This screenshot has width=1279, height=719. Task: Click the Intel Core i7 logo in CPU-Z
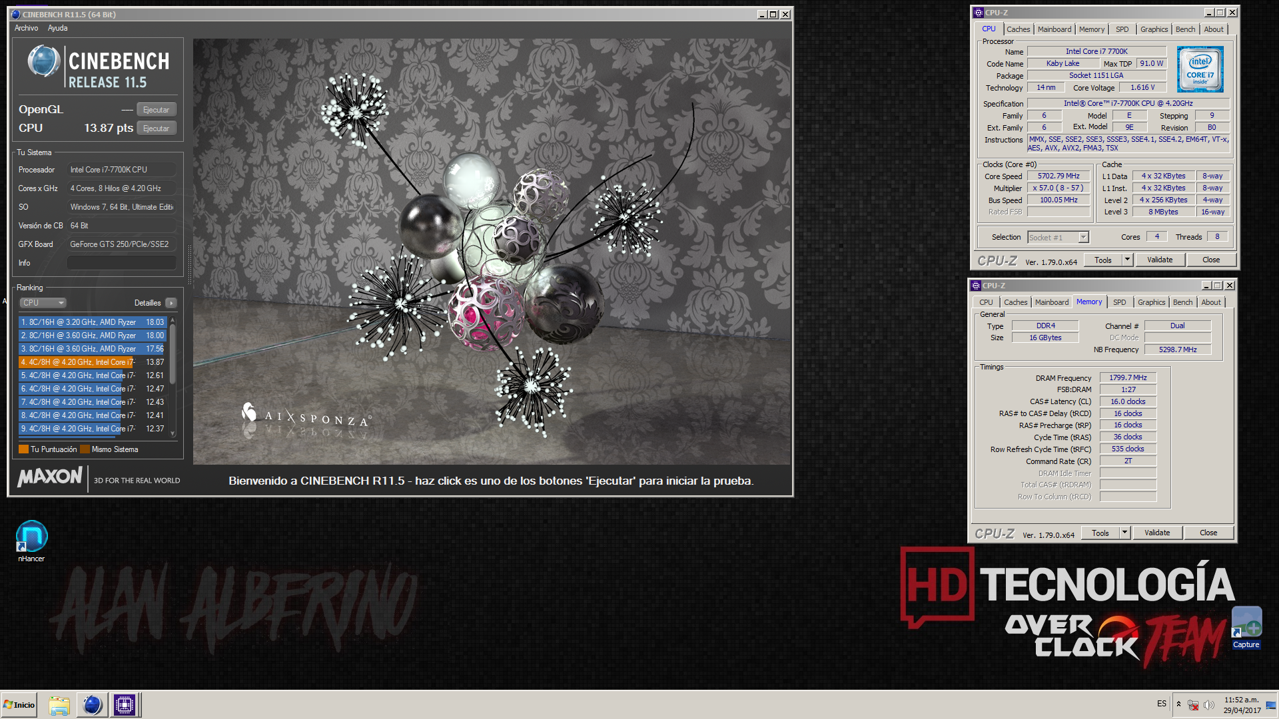coord(1200,69)
